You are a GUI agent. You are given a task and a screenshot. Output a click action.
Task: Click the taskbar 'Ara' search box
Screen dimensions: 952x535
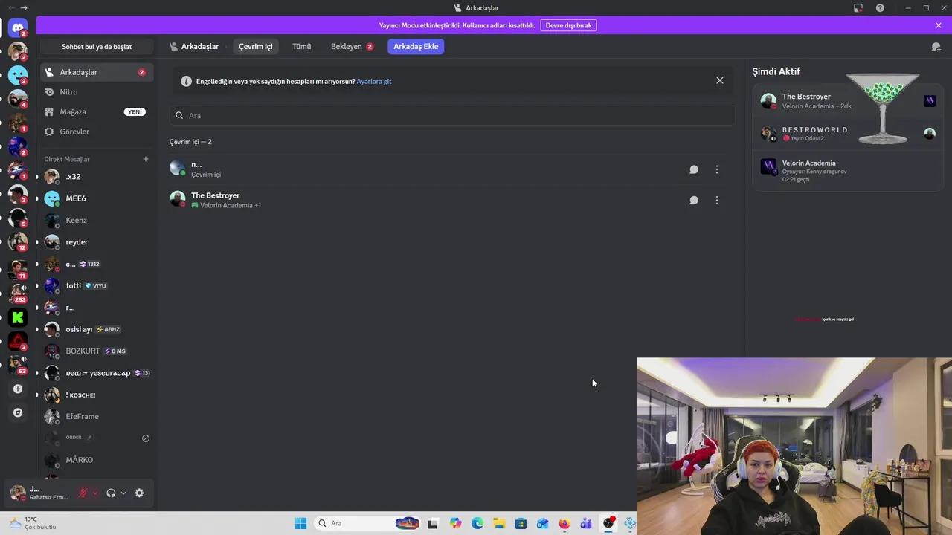point(369,523)
